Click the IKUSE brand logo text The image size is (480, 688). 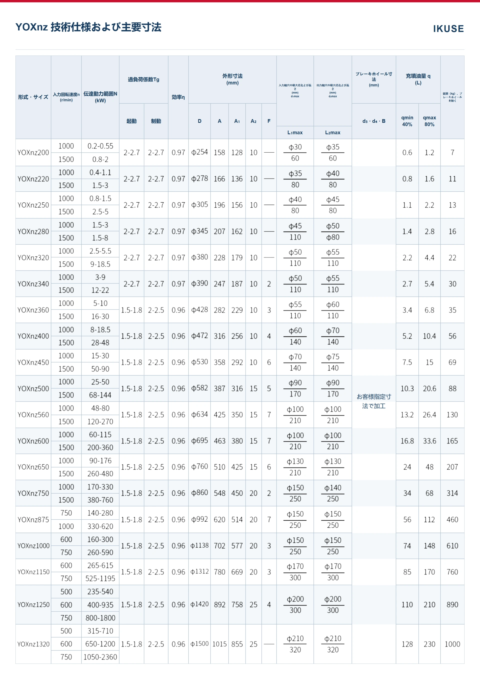click(x=448, y=29)
